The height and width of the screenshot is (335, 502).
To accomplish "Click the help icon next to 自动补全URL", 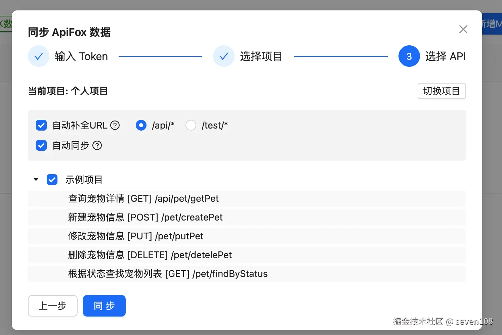I will [115, 125].
